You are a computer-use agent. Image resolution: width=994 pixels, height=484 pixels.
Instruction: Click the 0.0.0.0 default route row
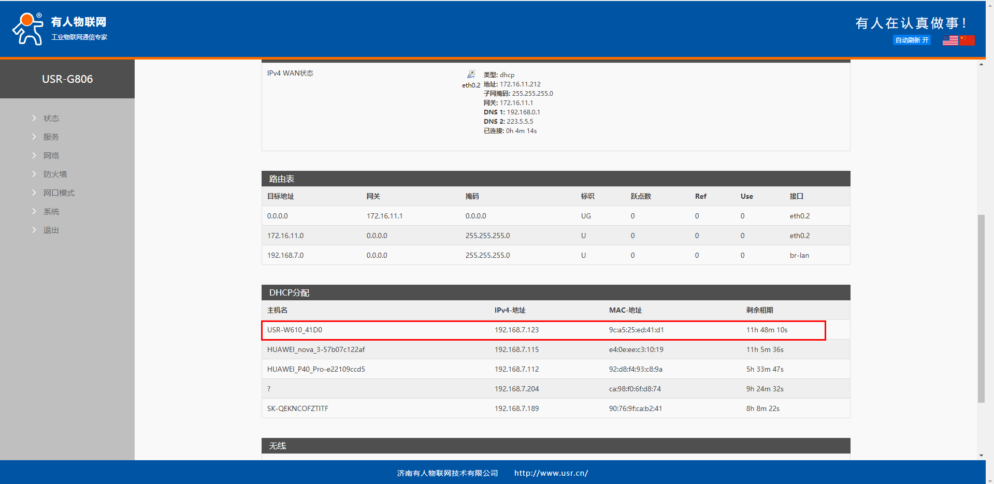(555, 216)
